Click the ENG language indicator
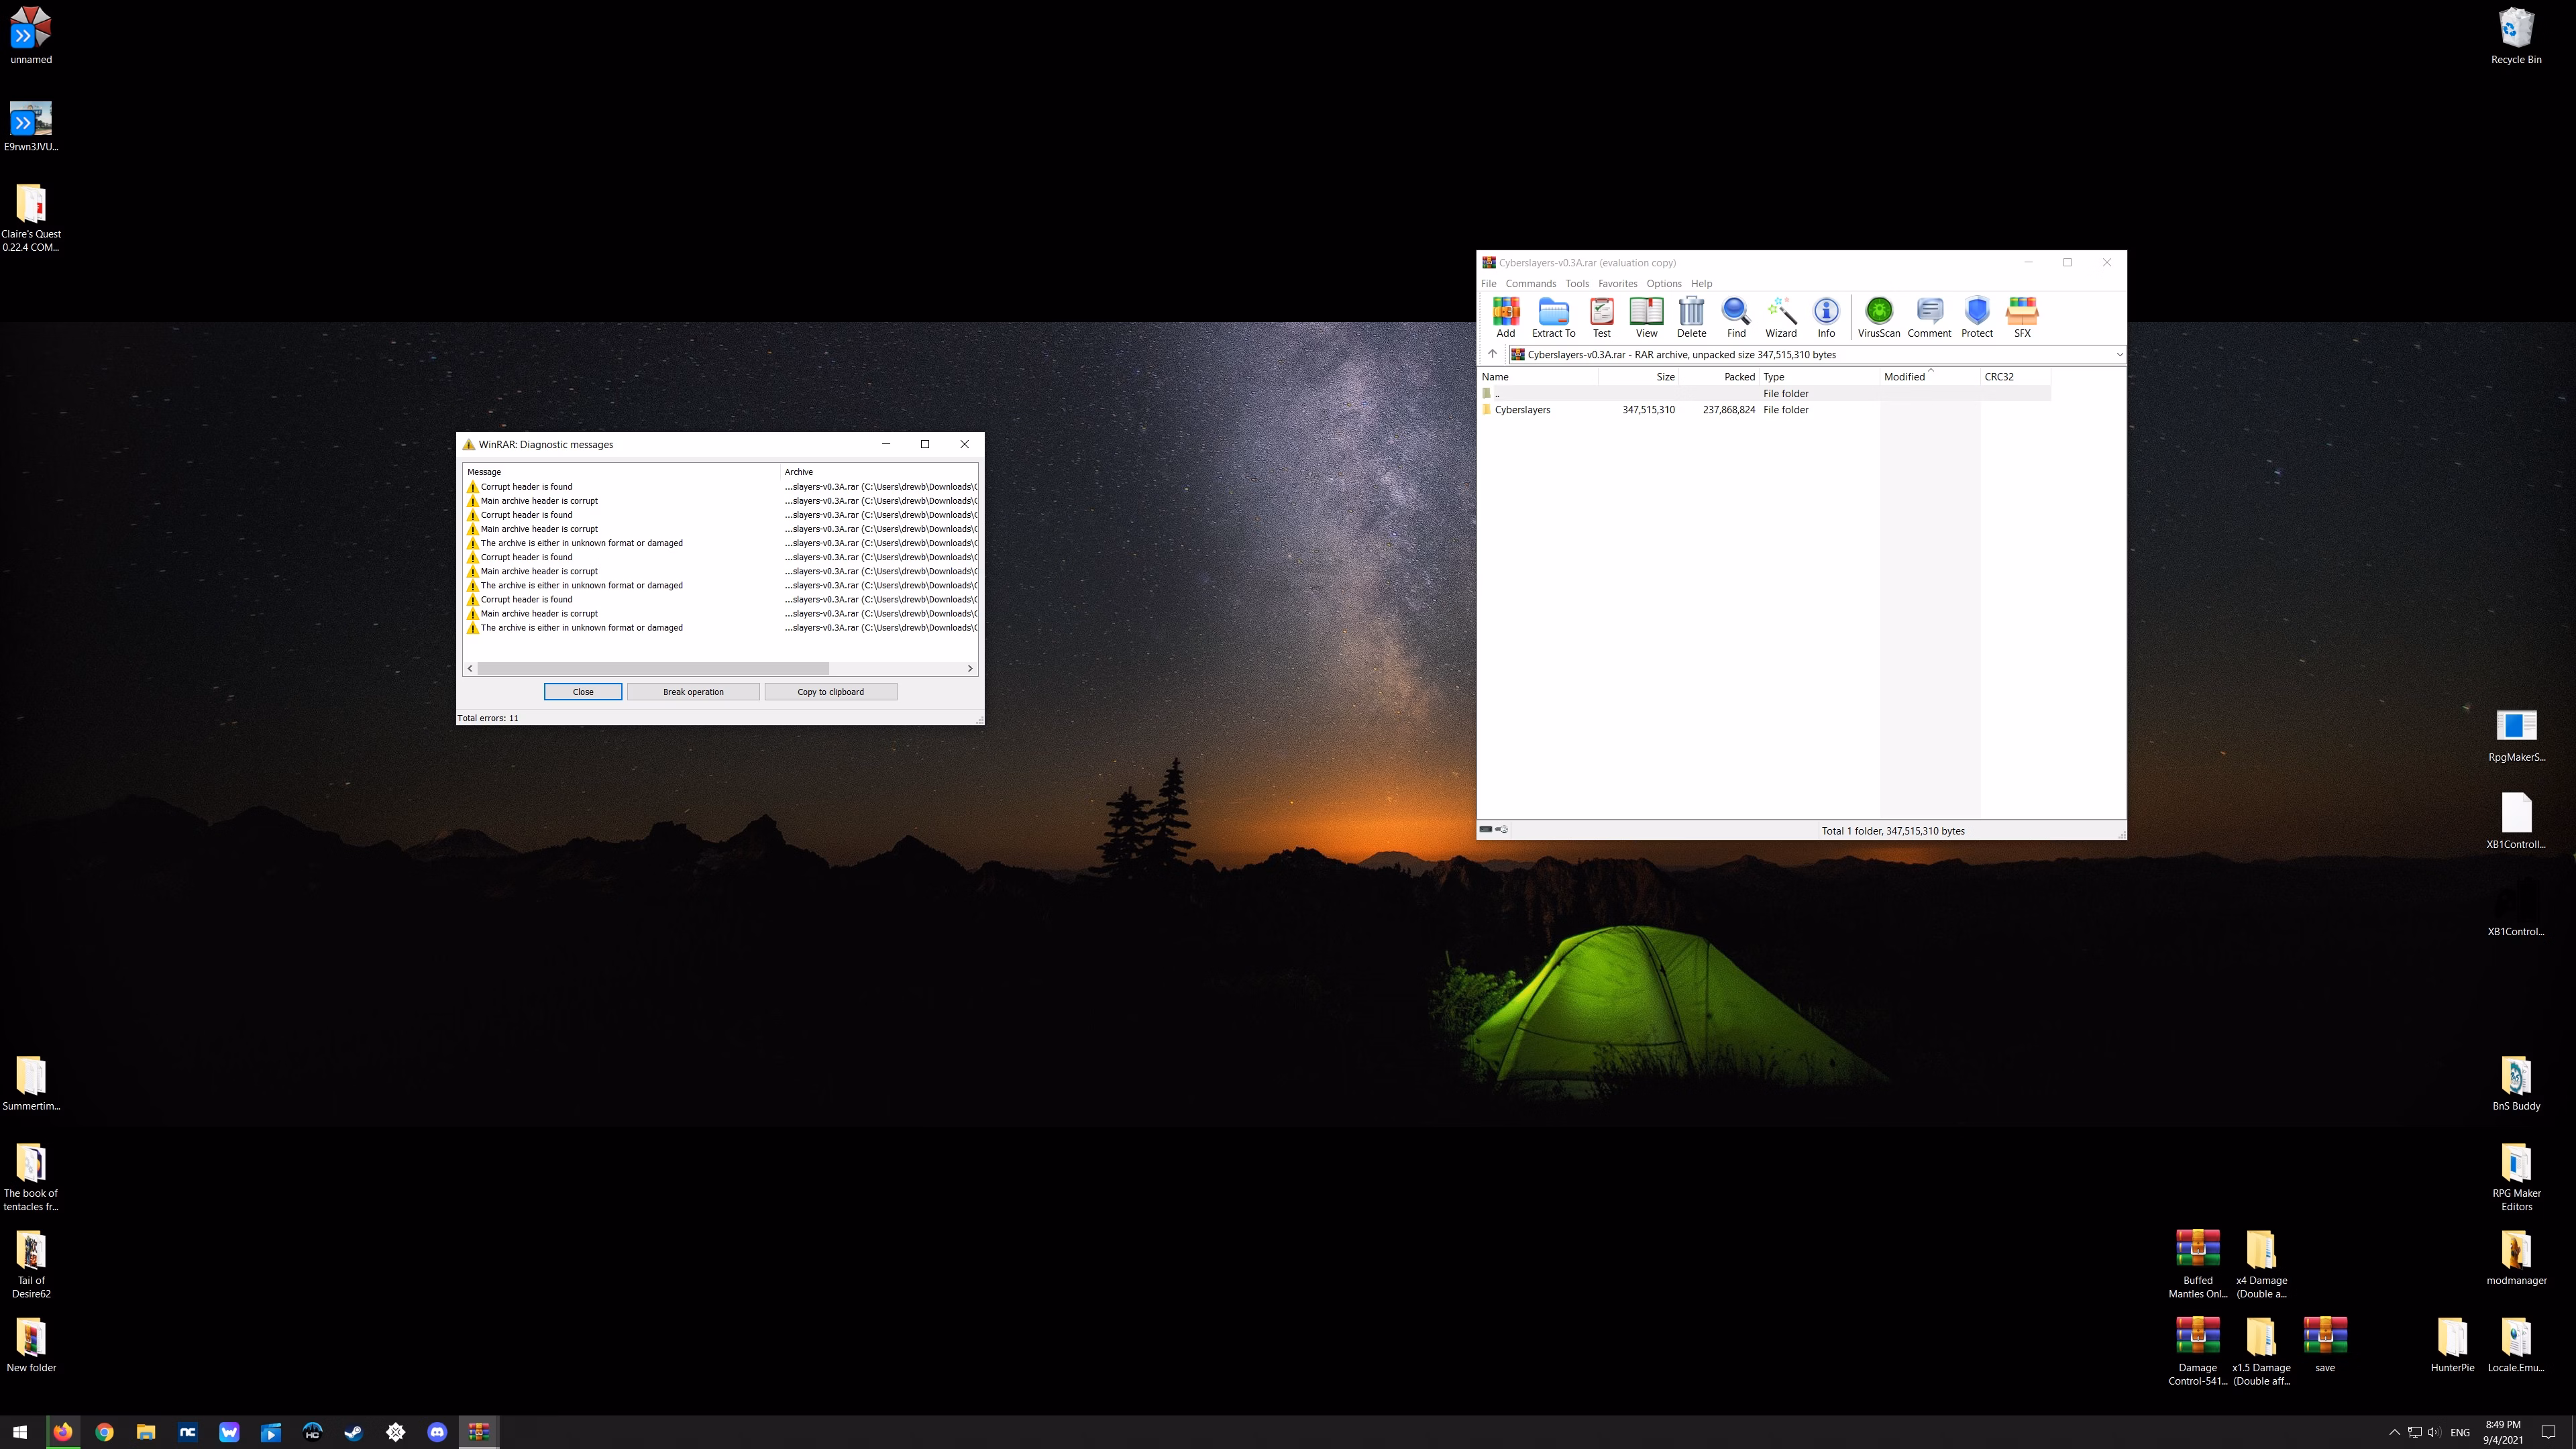2576x1449 pixels. pyautogui.click(x=2460, y=1432)
